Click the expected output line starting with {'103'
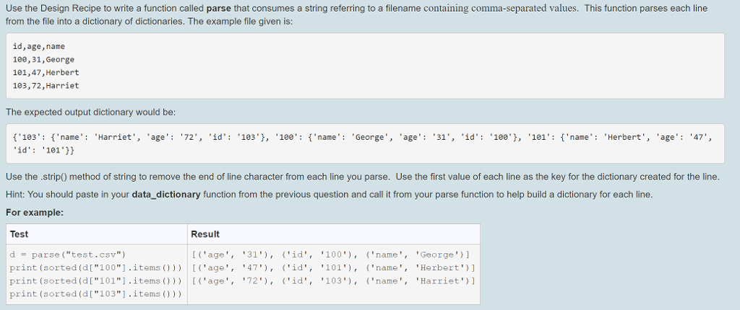The image size is (740, 310). point(363,138)
